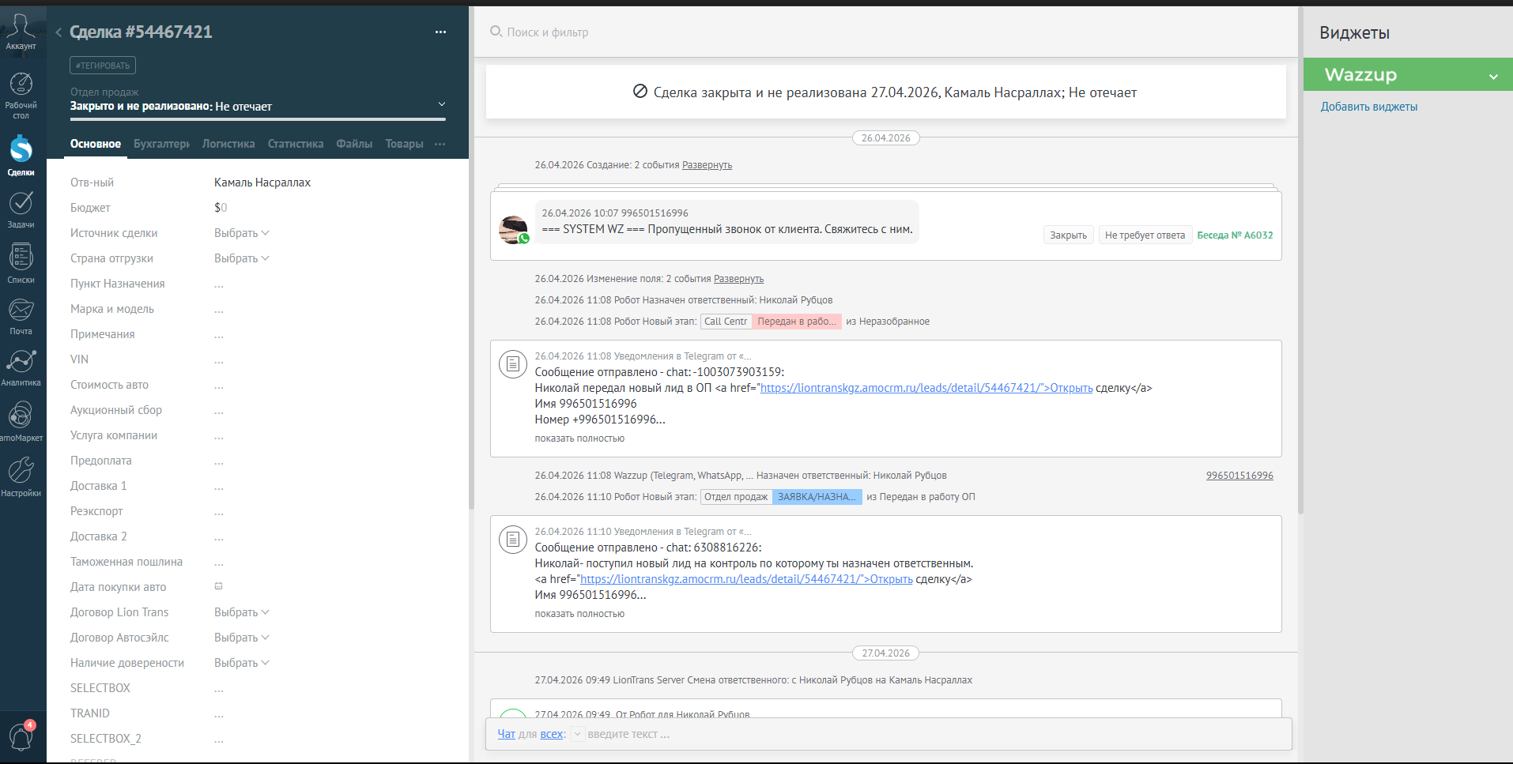Screen dimensions: 1513x764
Task: Switch to Бухгалтерия tab
Action: pyautogui.click(x=162, y=144)
